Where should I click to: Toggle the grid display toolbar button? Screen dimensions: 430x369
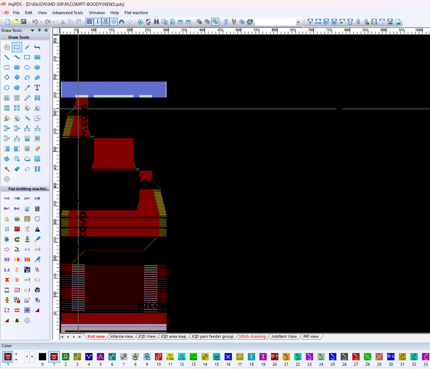pyautogui.click(x=89, y=22)
